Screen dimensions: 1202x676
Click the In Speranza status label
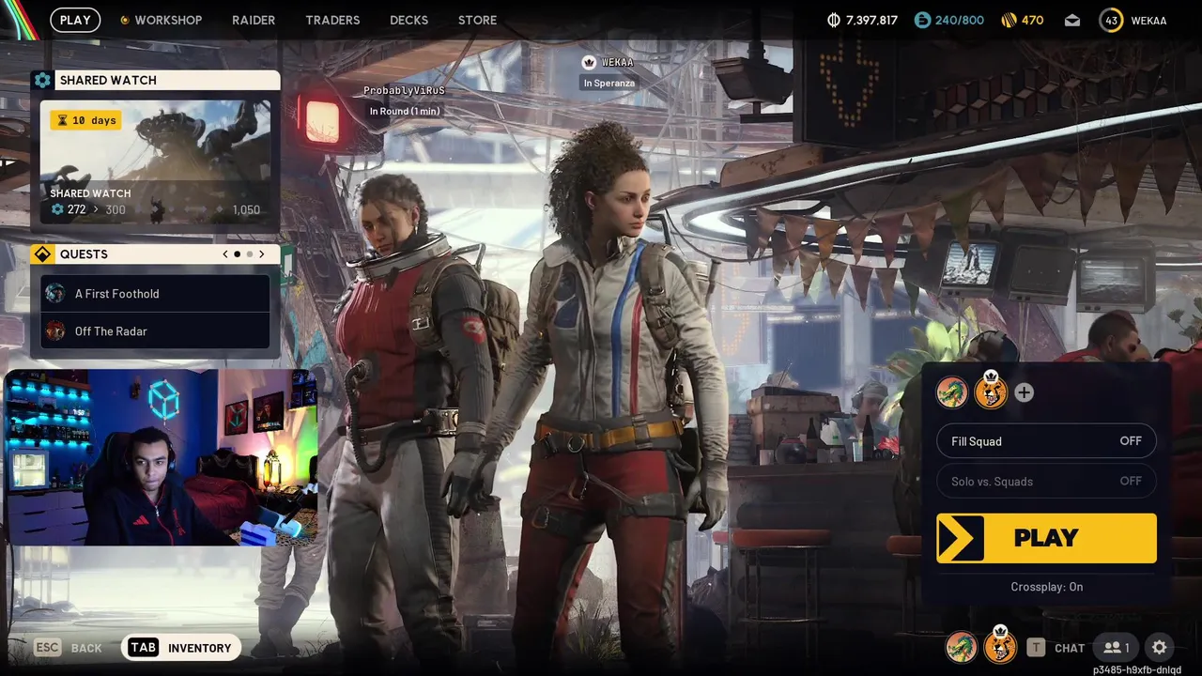tap(609, 83)
